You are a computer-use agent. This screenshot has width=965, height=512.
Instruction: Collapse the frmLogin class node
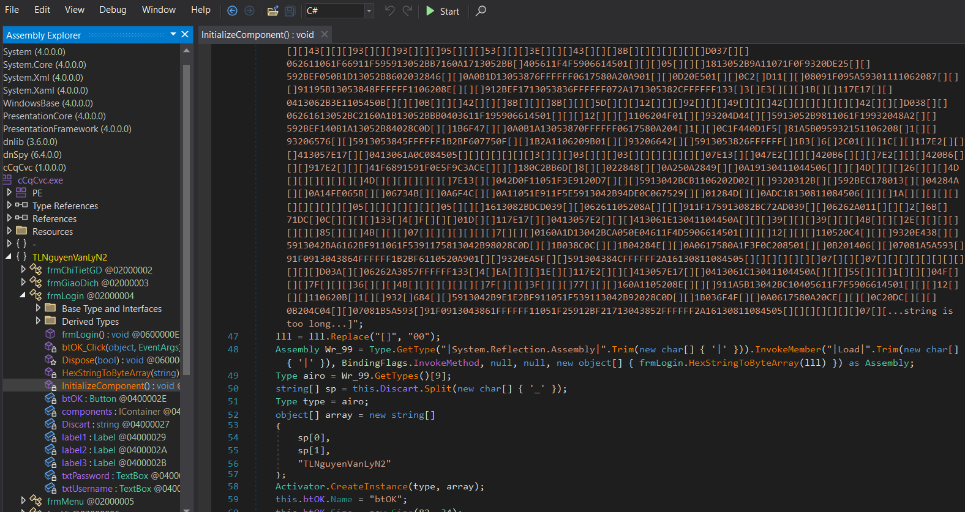pyautogui.click(x=23, y=295)
